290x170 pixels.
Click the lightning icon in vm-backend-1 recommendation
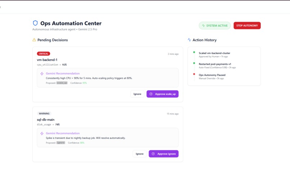[42, 74]
